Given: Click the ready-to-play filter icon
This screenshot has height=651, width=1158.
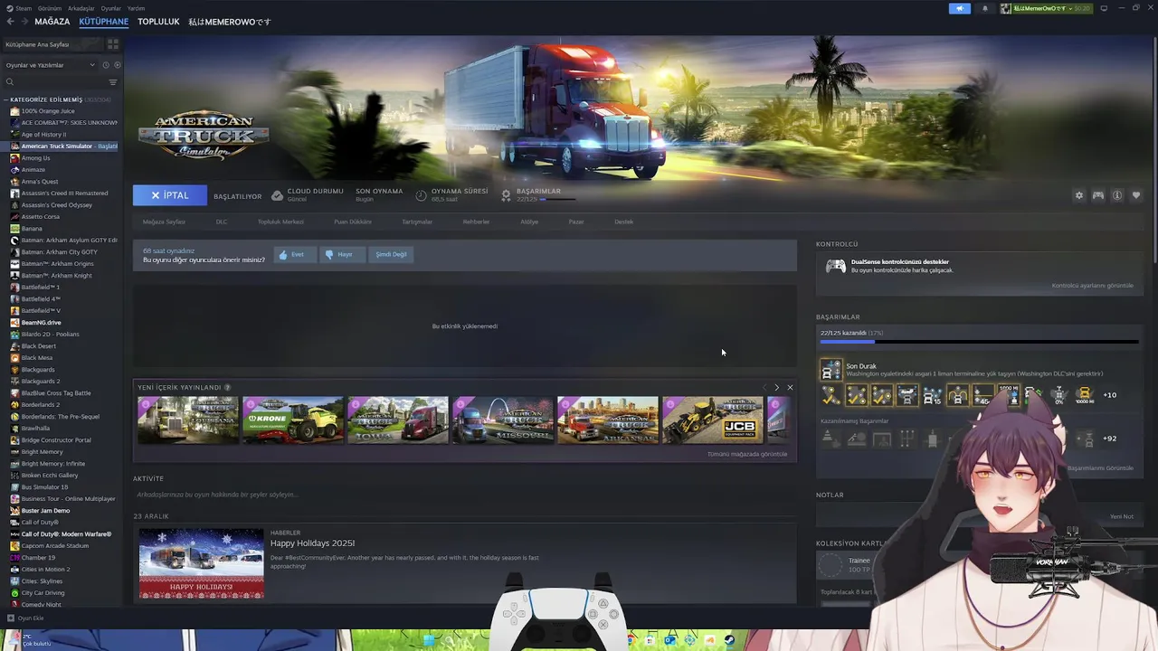Looking at the screenshot, I should tap(118, 65).
